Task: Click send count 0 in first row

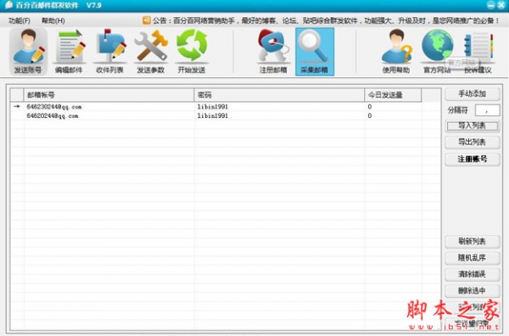Action: click(369, 107)
